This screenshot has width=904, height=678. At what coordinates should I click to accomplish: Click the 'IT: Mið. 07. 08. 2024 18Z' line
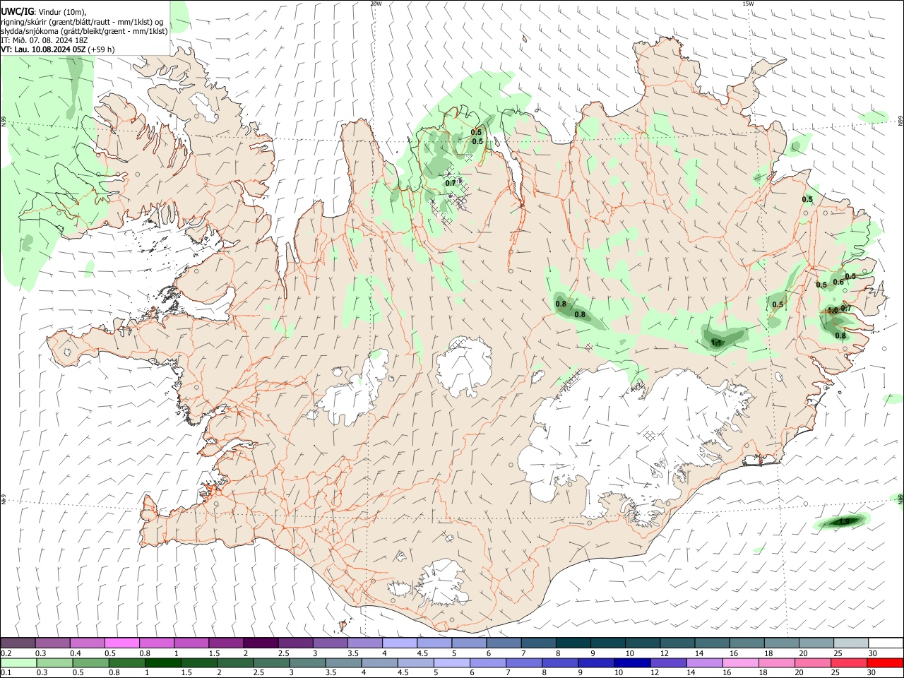click(43, 40)
